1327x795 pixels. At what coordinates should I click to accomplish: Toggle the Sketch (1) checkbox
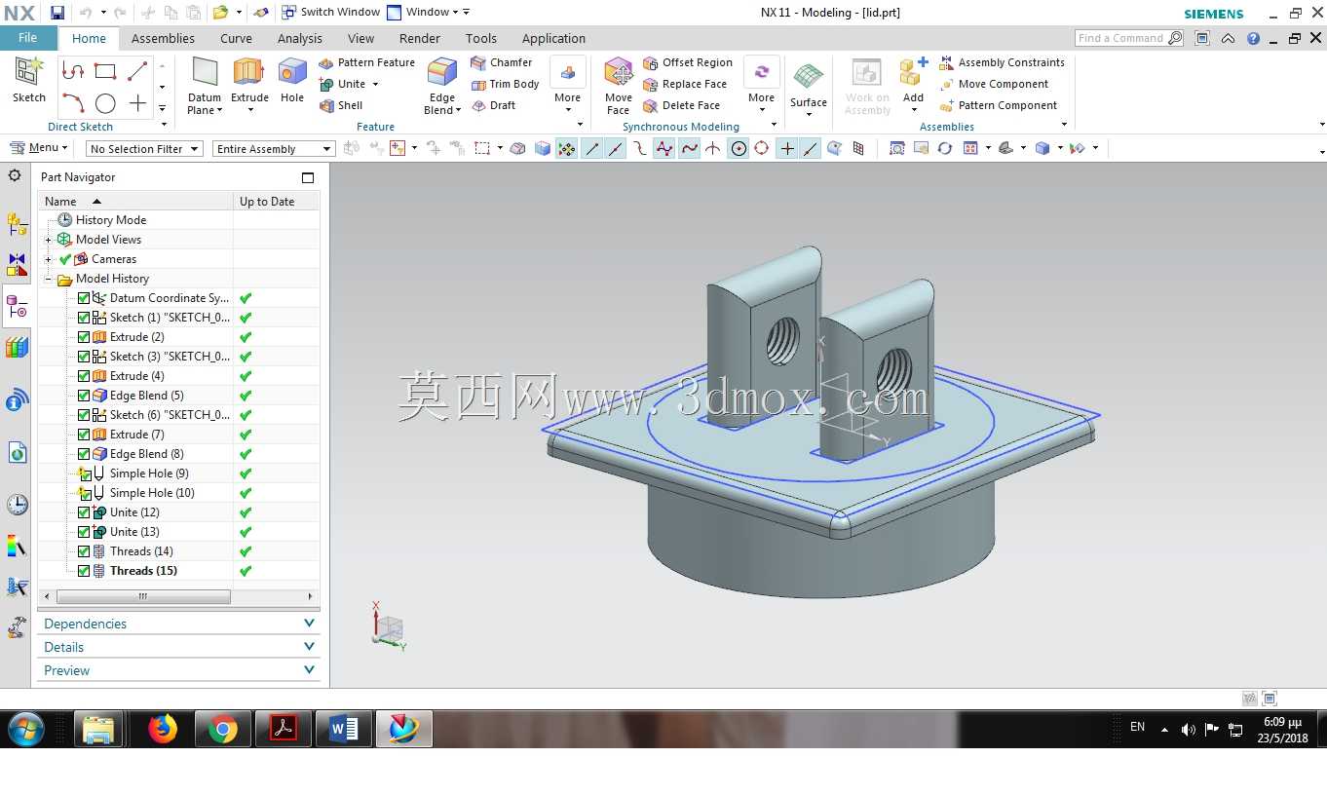pyautogui.click(x=84, y=318)
